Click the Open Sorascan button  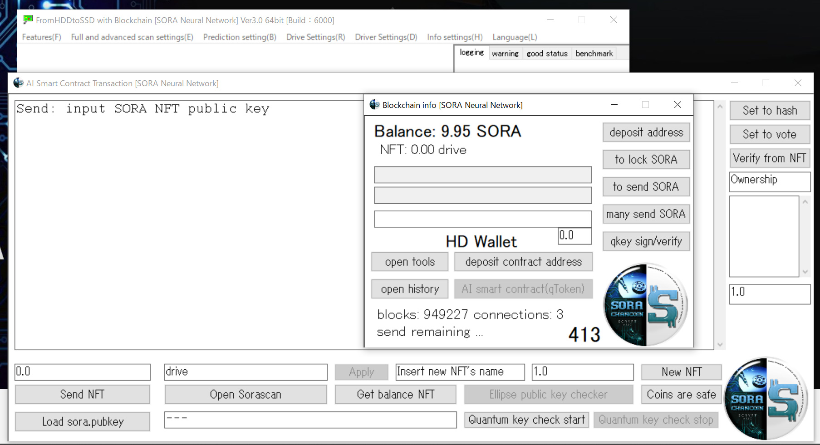pyautogui.click(x=246, y=394)
